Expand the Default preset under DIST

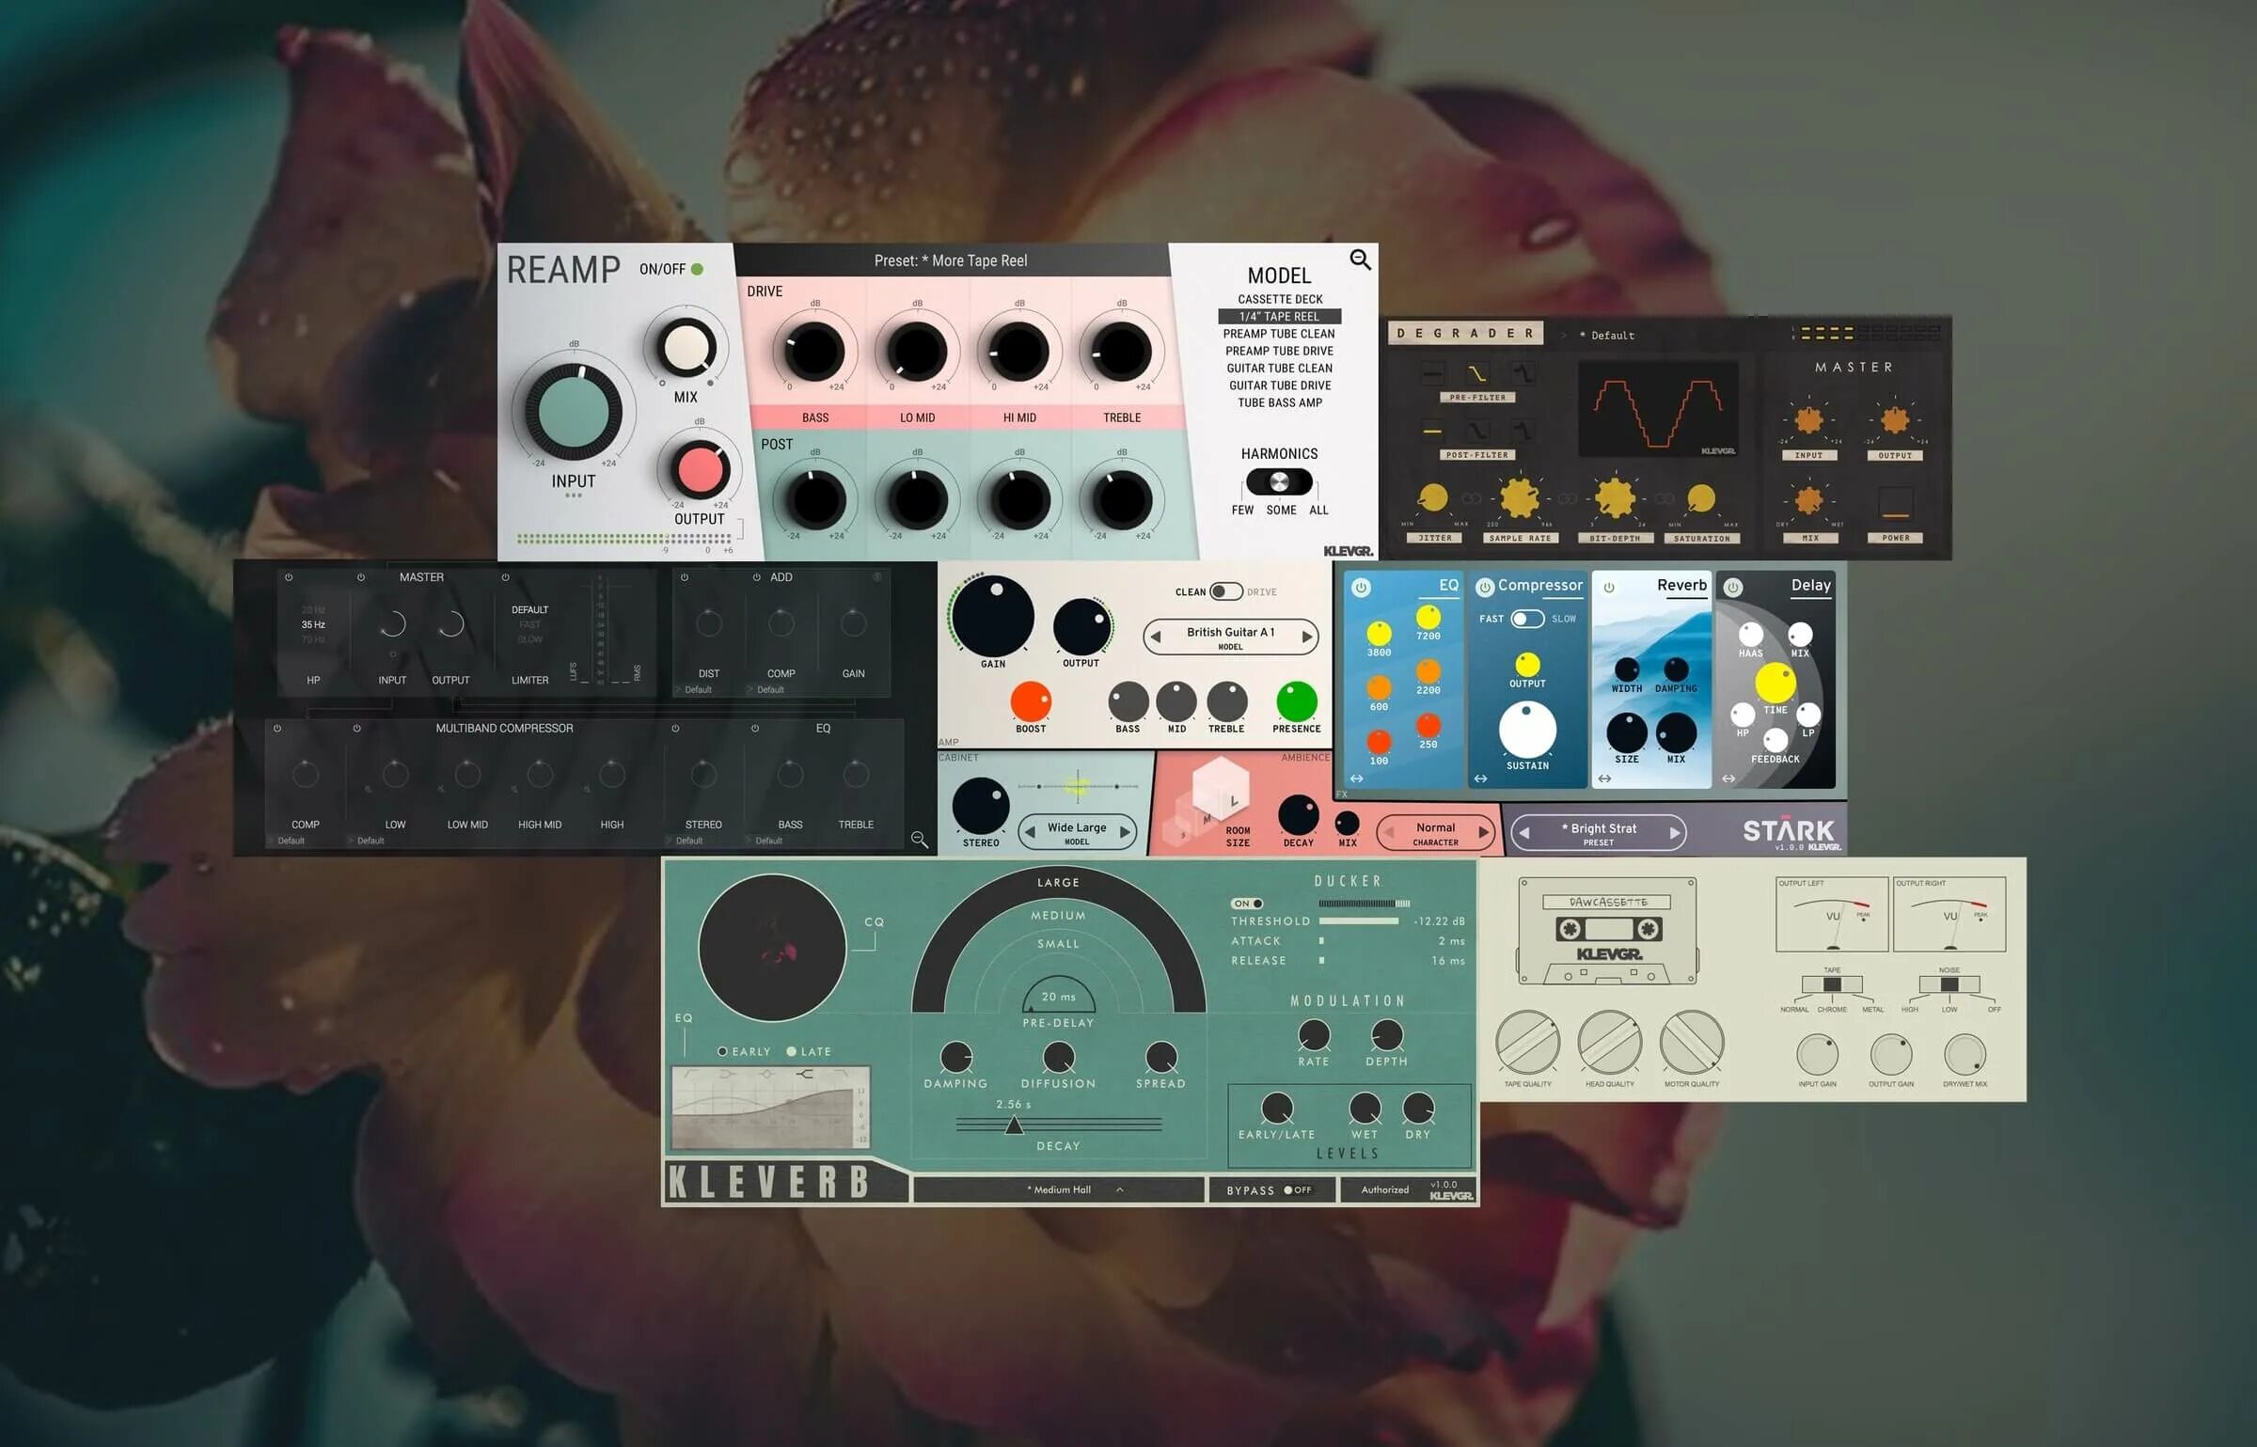click(694, 690)
